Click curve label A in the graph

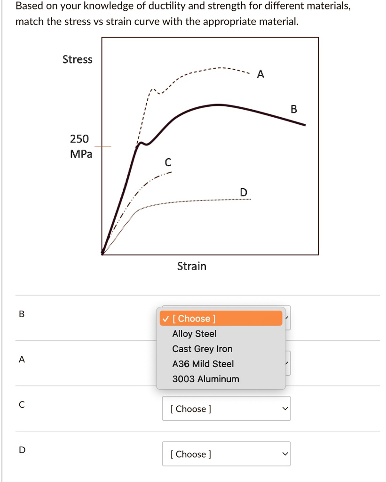click(260, 74)
